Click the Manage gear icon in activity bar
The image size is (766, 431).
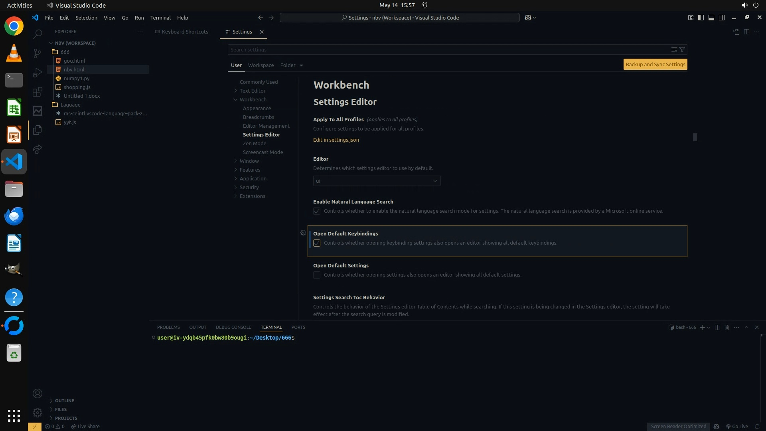(38, 412)
